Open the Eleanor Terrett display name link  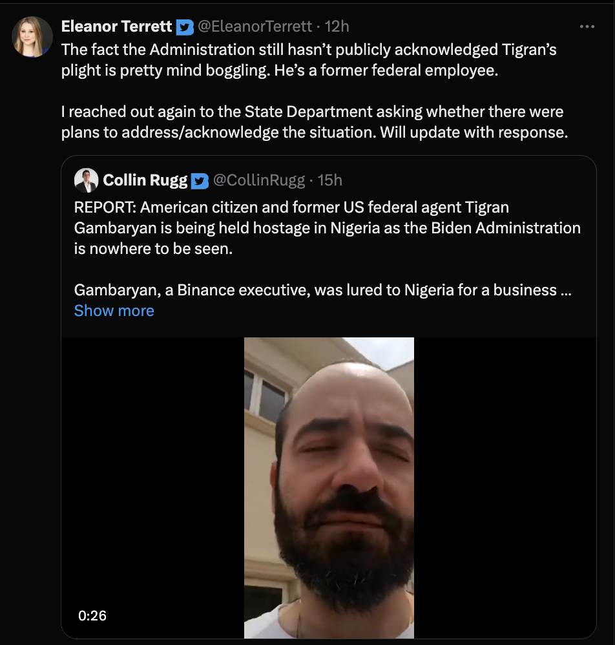tap(116, 26)
